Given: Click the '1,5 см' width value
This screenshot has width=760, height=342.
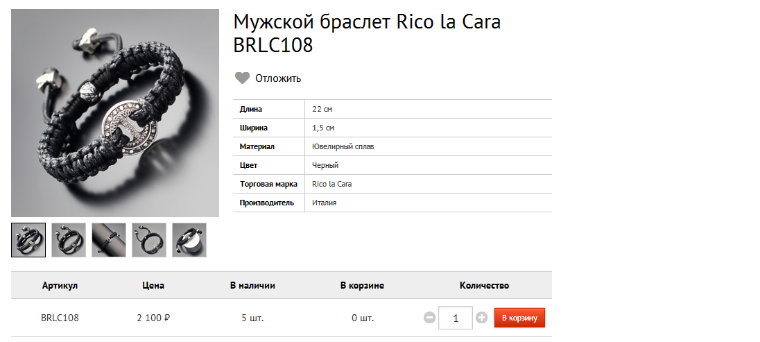Looking at the screenshot, I should click(323, 128).
